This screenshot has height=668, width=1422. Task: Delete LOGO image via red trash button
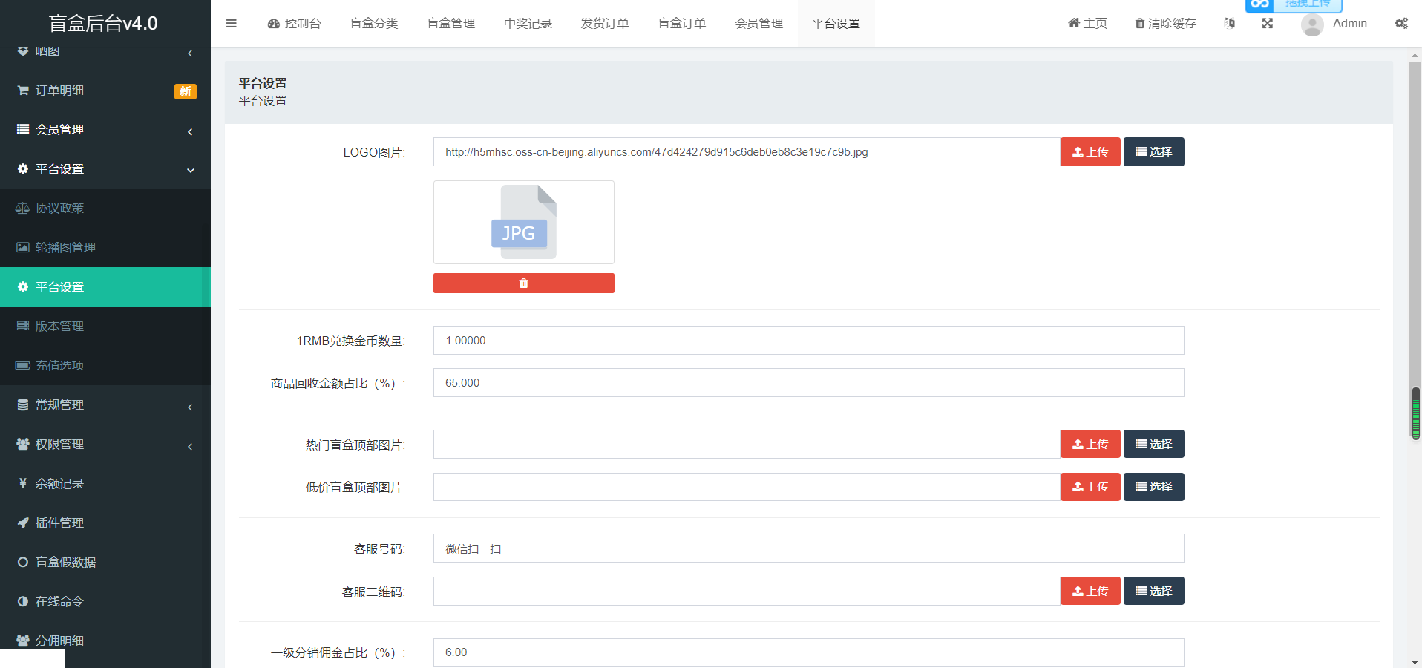coord(523,283)
